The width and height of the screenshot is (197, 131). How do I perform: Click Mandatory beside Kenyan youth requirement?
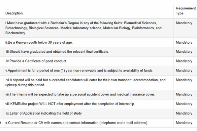pos(184,43)
